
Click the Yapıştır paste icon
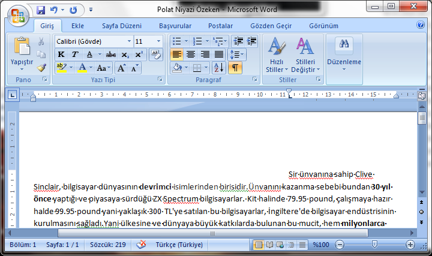tap(22, 46)
